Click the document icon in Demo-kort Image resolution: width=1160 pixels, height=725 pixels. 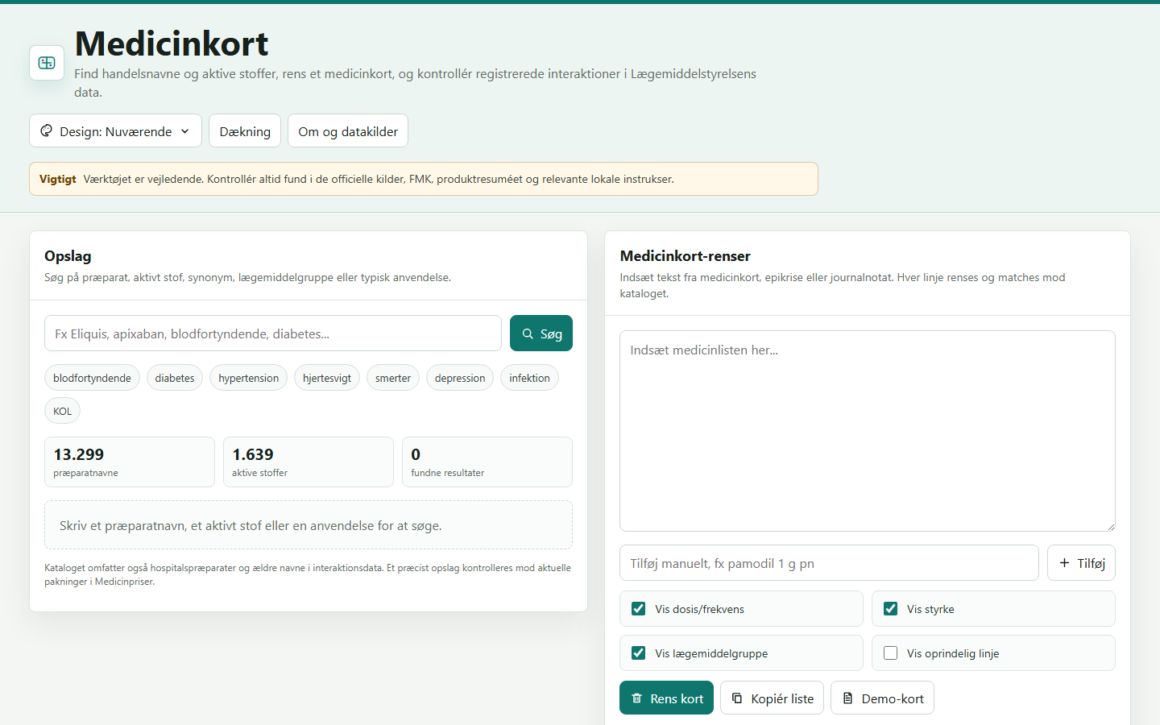pos(847,698)
